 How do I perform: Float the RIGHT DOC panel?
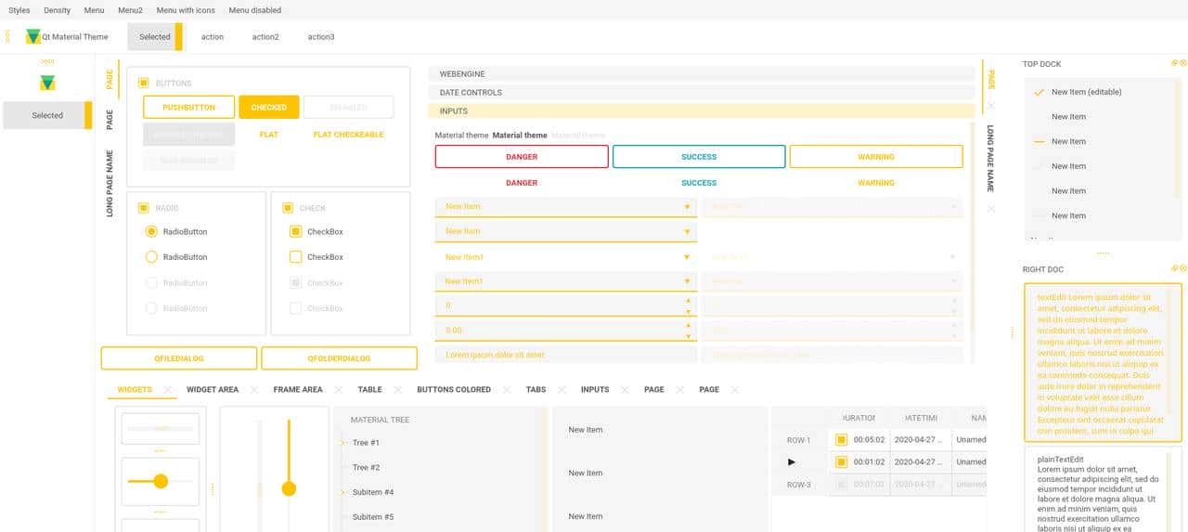(x=1174, y=269)
